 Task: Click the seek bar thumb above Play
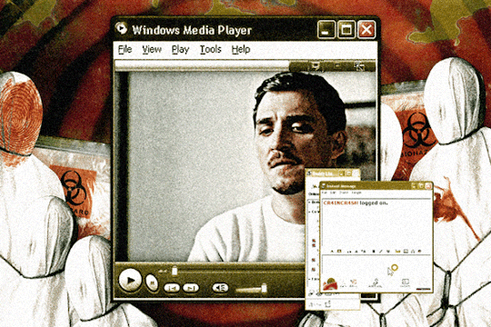(x=175, y=271)
